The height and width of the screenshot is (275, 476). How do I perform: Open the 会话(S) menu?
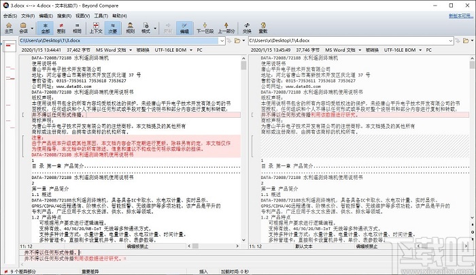[10, 16]
